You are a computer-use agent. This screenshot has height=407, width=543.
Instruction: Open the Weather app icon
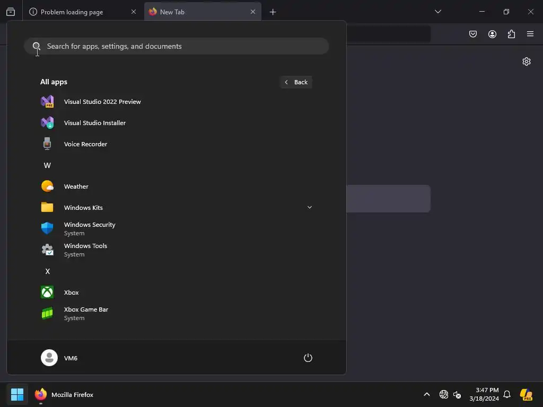(x=47, y=186)
